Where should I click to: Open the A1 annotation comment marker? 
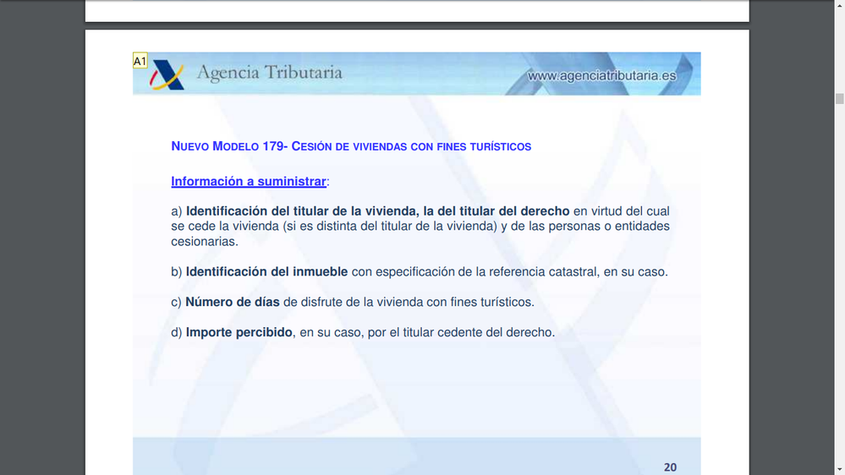click(x=140, y=61)
